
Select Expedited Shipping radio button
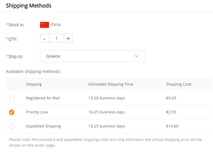12,126
